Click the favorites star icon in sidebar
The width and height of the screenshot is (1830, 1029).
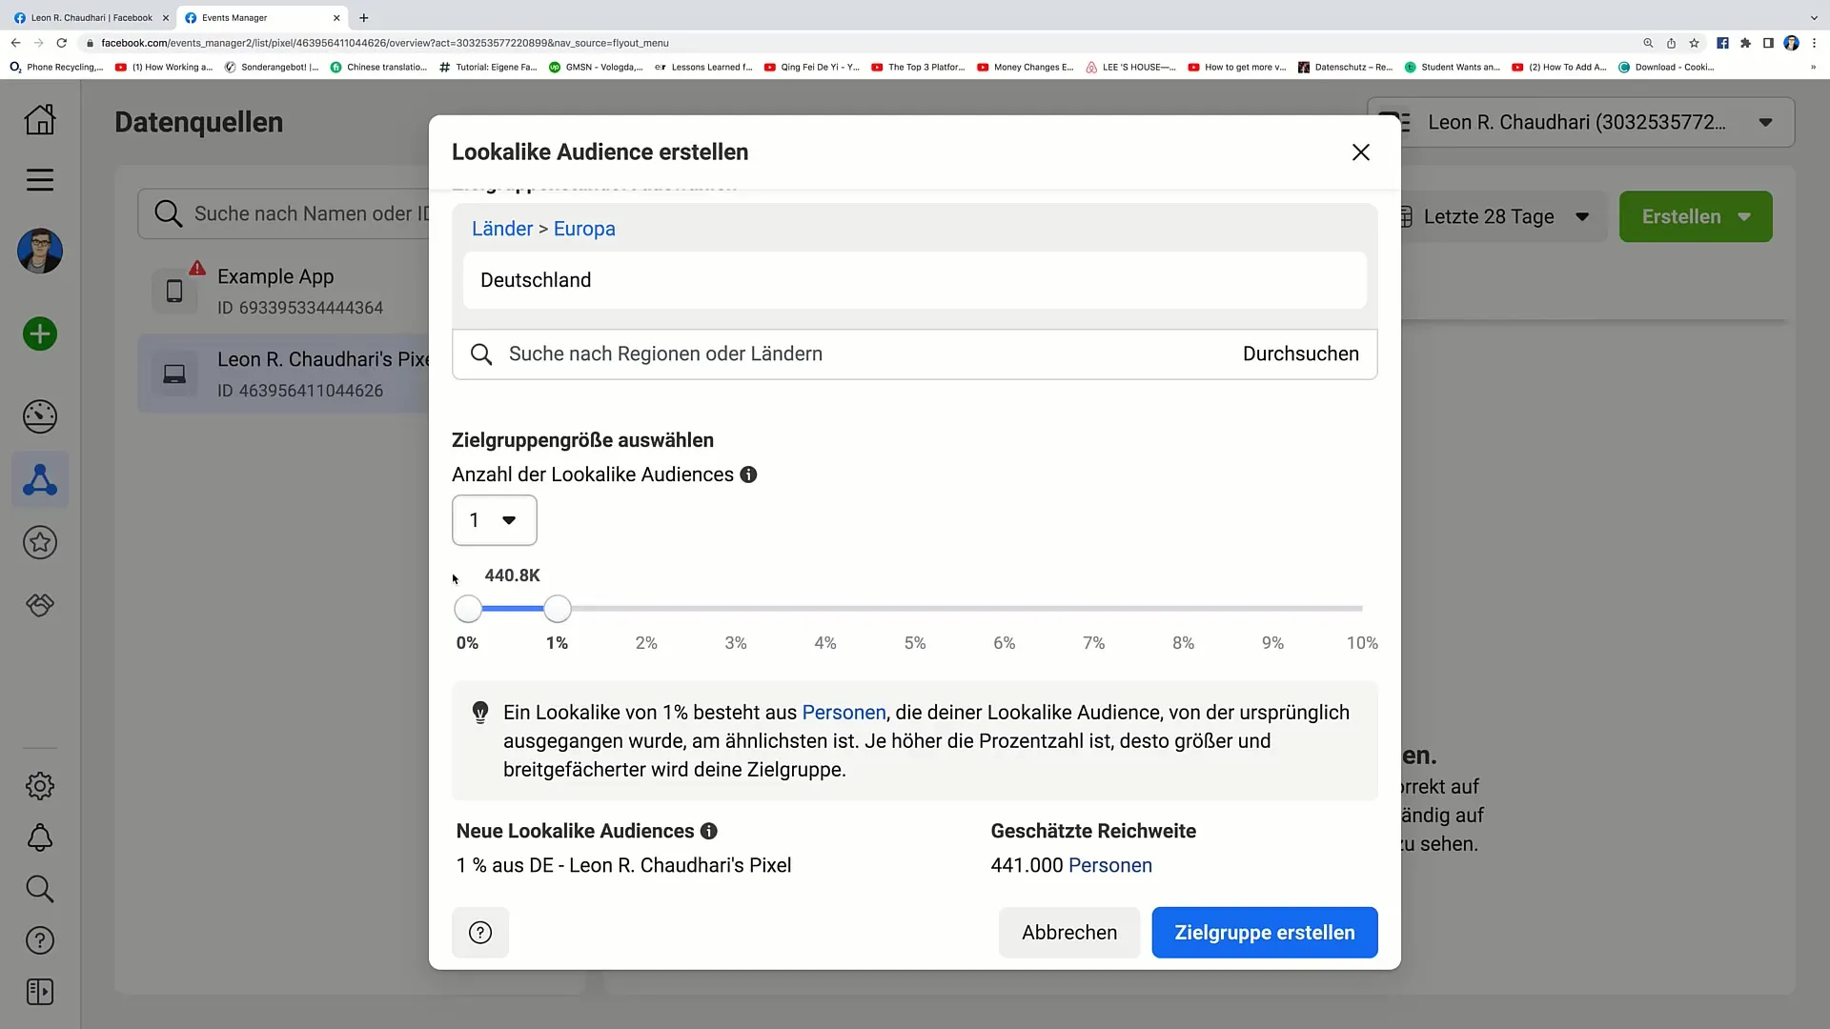(x=40, y=543)
